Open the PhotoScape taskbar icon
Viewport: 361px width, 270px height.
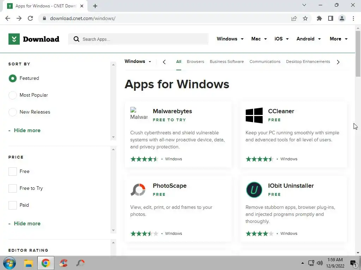80,263
